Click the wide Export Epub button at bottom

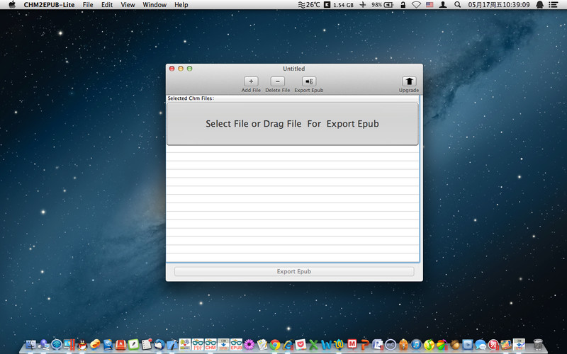[x=294, y=271]
